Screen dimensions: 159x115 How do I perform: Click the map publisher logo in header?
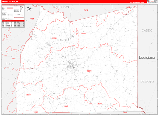click(151, 2)
